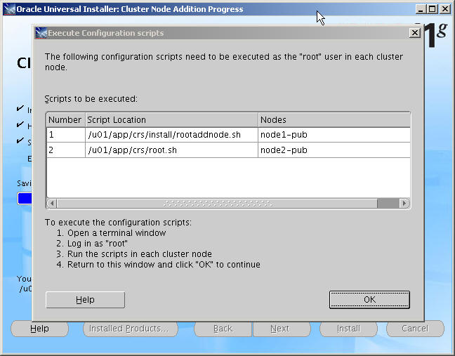The height and width of the screenshot is (356, 455).
Task: Click the Back button in installer window
Action: click(223, 329)
